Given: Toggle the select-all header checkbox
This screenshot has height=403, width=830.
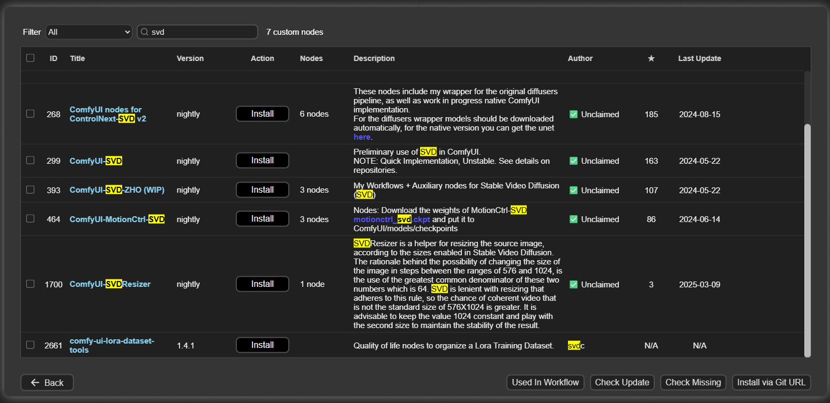Looking at the screenshot, I should pos(30,58).
